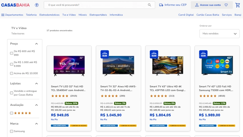This screenshot has height=137, width=243.
Task: Click the price R$ 949,05
Action: (x=60, y=115)
